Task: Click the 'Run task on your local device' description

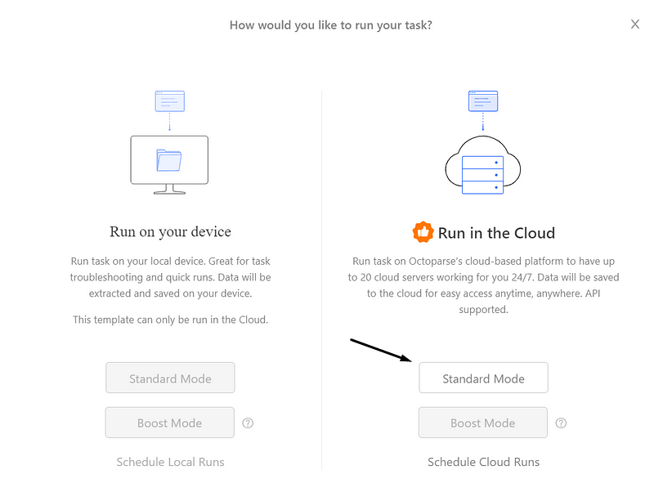Action: coord(170,277)
